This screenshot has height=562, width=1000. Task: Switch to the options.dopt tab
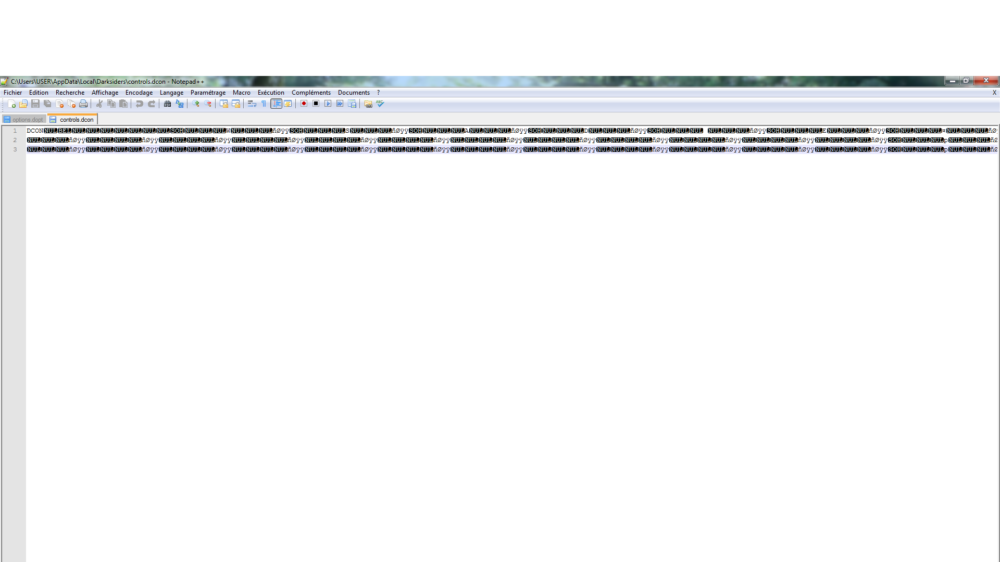pyautogui.click(x=27, y=120)
